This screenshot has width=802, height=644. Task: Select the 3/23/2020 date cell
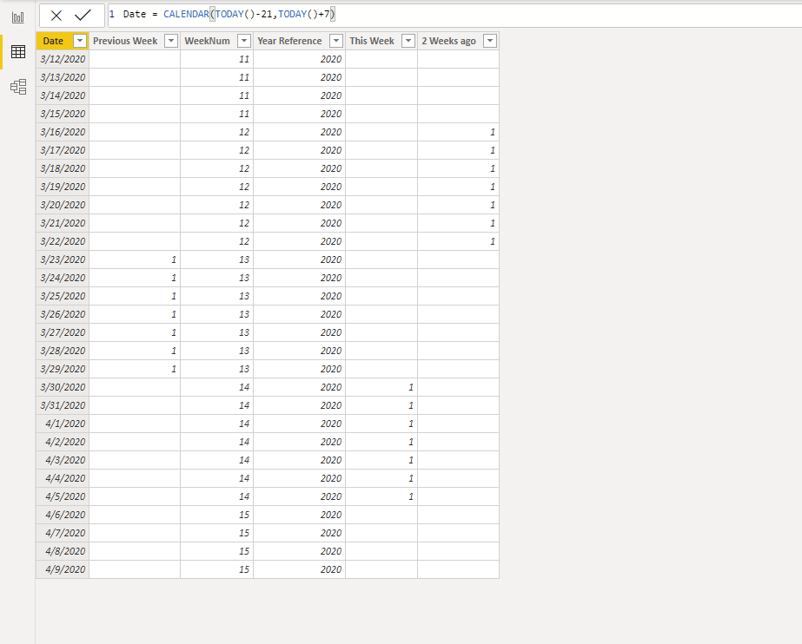pos(63,260)
